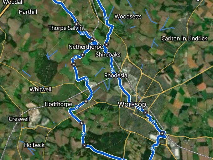Click the Woodsetts place label
The height and width of the screenshot is (160, 213).
(128, 16)
